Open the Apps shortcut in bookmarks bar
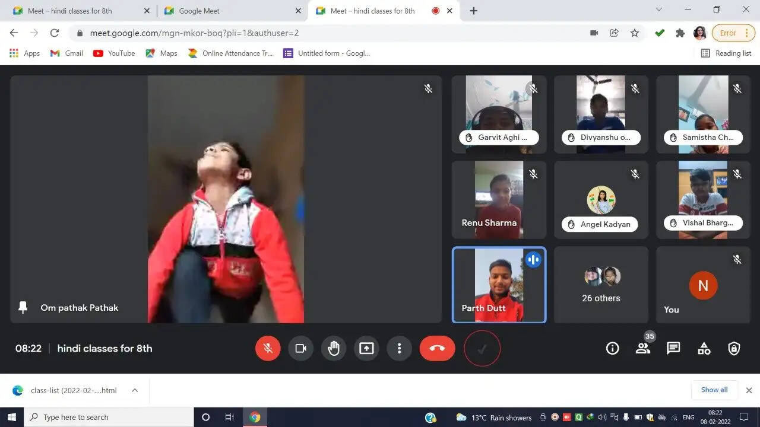This screenshot has height=427, width=760. pos(24,53)
